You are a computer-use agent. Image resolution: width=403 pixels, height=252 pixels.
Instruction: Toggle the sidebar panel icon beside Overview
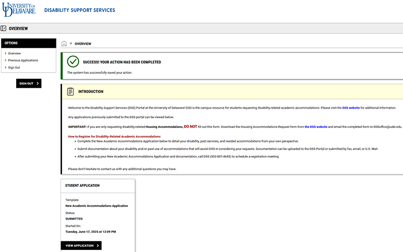pyautogui.click(x=4, y=28)
